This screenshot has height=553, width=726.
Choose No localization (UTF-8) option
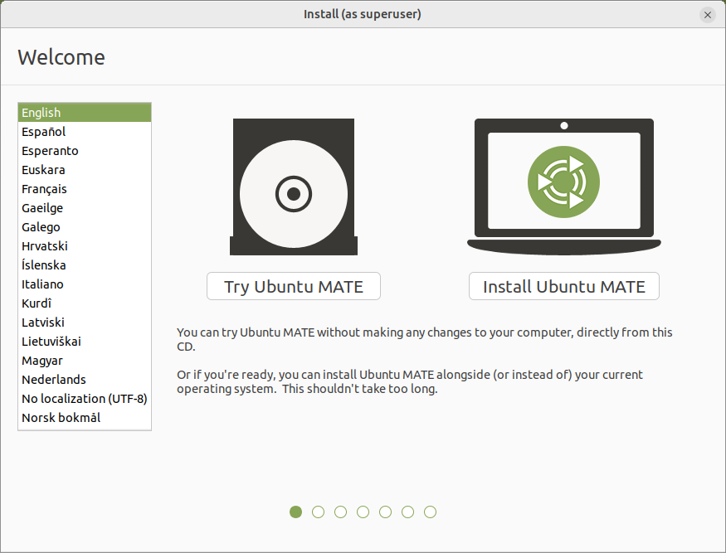pos(84,399)
